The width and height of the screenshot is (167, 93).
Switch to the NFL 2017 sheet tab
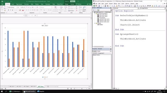pyautogui.click(x=12, y=87)
